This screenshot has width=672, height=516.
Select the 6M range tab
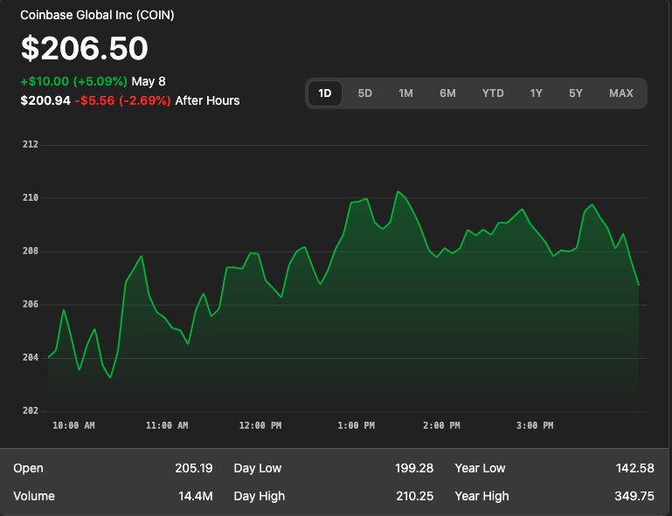tap(447, 93)
